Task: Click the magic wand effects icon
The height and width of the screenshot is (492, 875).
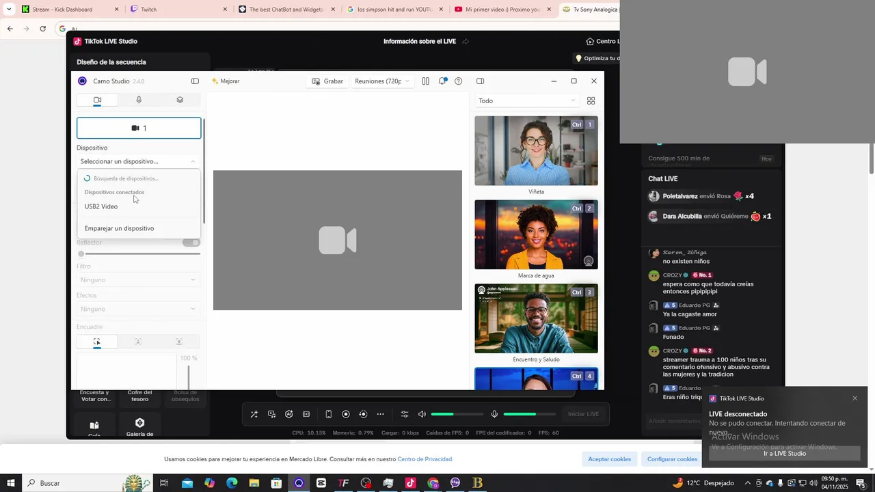Action: point(254,414)
